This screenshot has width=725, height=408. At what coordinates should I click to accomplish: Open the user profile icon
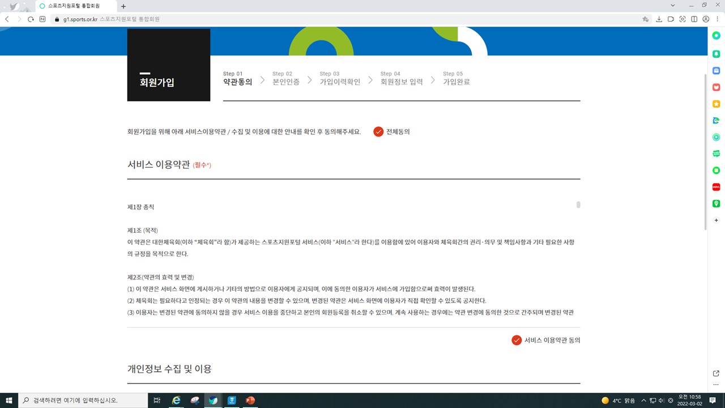coord(706,19)
